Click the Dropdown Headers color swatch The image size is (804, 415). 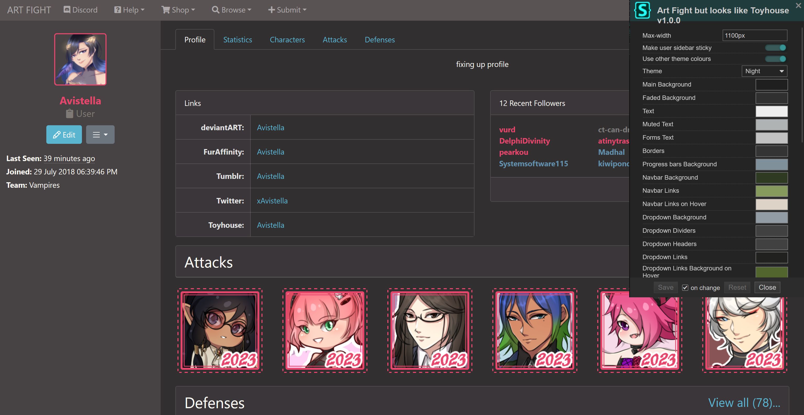click(x=771, y=245)
